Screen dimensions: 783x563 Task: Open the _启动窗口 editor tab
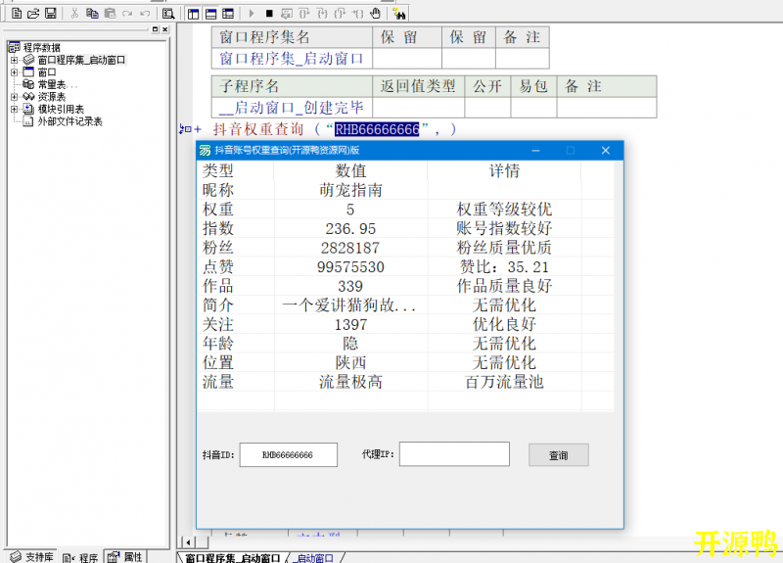[x=313, y=558]
